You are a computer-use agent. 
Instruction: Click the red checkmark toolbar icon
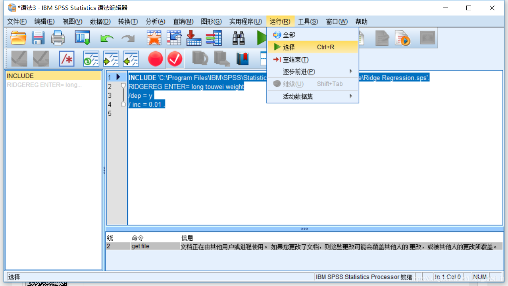click(175, 59)
